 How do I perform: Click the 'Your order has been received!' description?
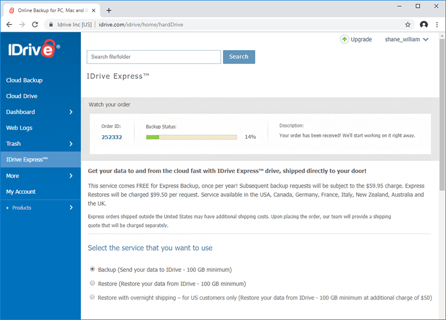click(x=347, y=135)
